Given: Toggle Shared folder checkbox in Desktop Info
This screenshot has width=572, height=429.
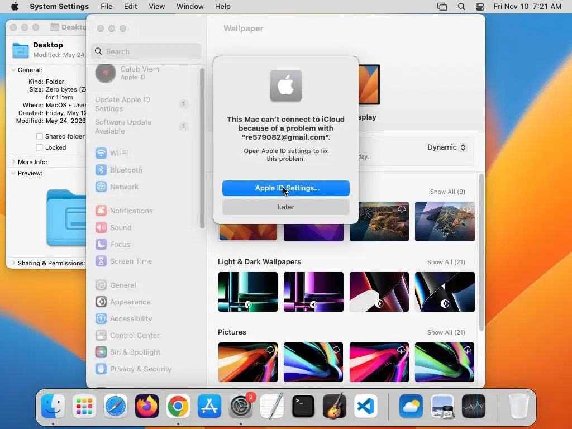Looking at the screenshot, I should point(40,136).
